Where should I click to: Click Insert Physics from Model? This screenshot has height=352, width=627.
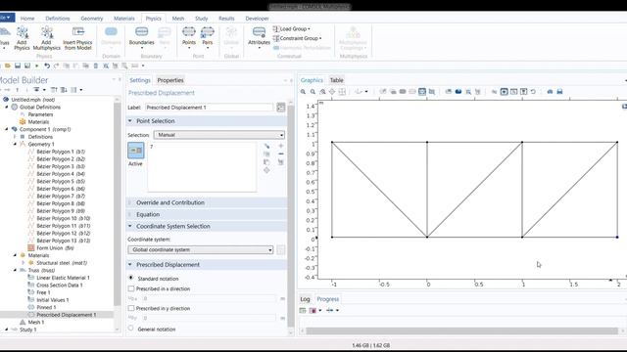(77, 38)
